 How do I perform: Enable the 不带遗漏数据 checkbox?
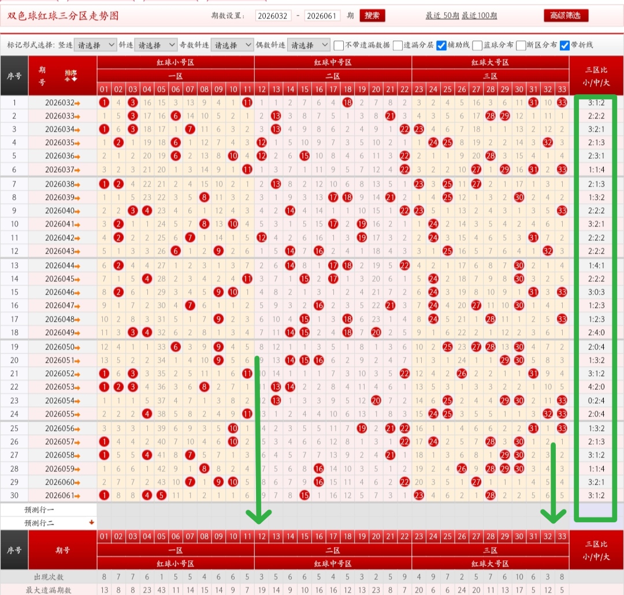(x=339, y=46)
